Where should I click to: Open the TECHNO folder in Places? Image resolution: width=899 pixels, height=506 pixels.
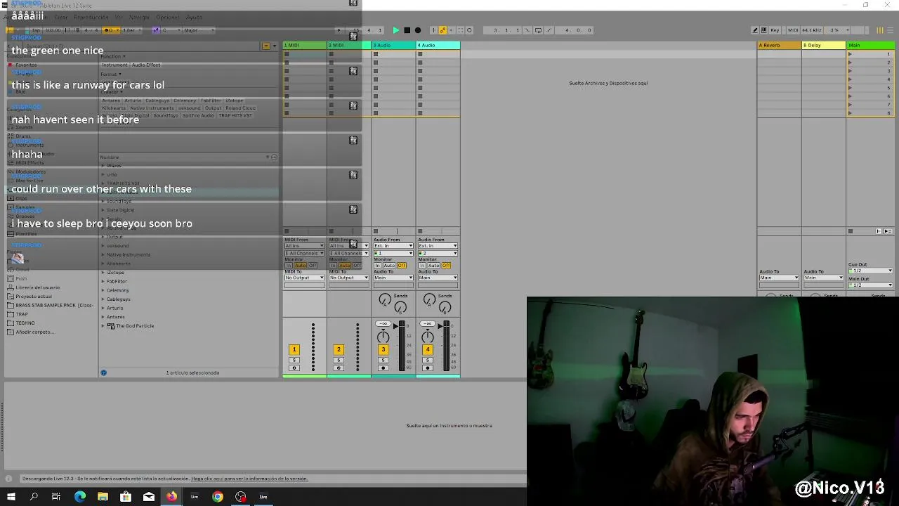click(25, 323)
